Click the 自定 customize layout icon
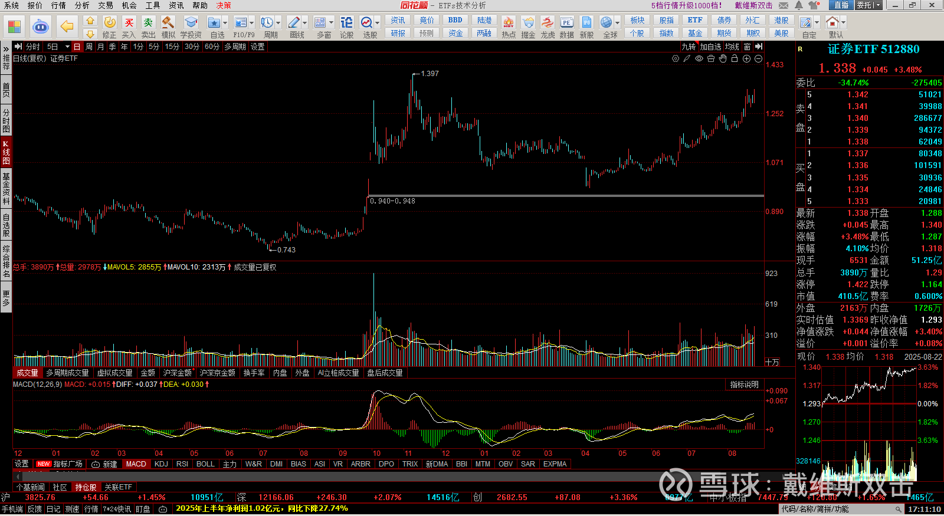This screenshot has height=516, width=944. click(x=806, y=22)
